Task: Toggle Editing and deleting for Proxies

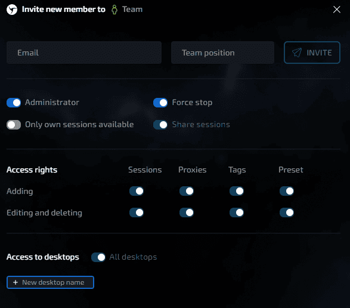Action: pos(187,212)
